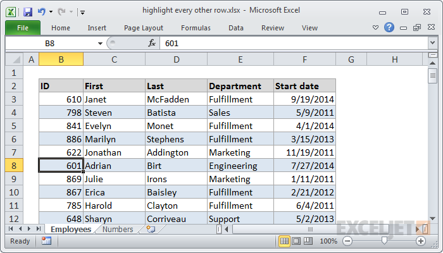
Task: Click the cell containing Batista
Action: click(x=177, y=113)
